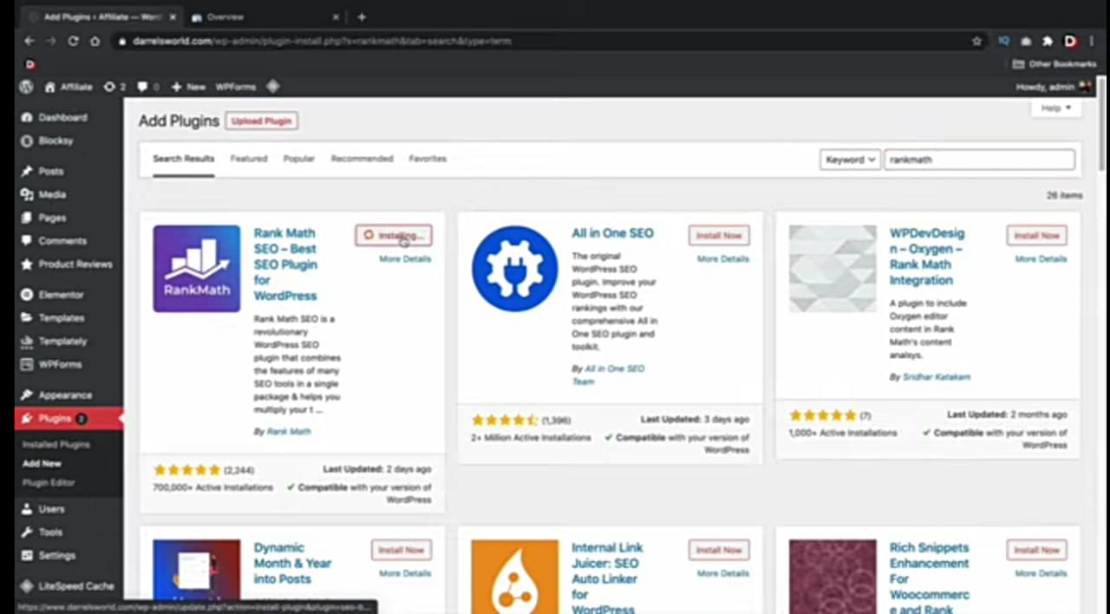This screenshot has height=614, width=1110.
Task: Open the Affiliate site home link
Action: [x=69, y=87]
